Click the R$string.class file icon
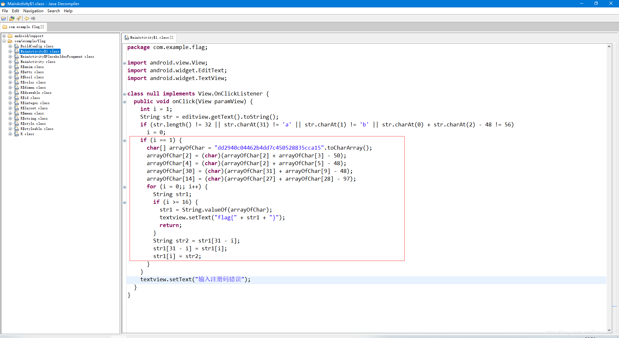Screen dimensions: 619x338 pos(16,118)
